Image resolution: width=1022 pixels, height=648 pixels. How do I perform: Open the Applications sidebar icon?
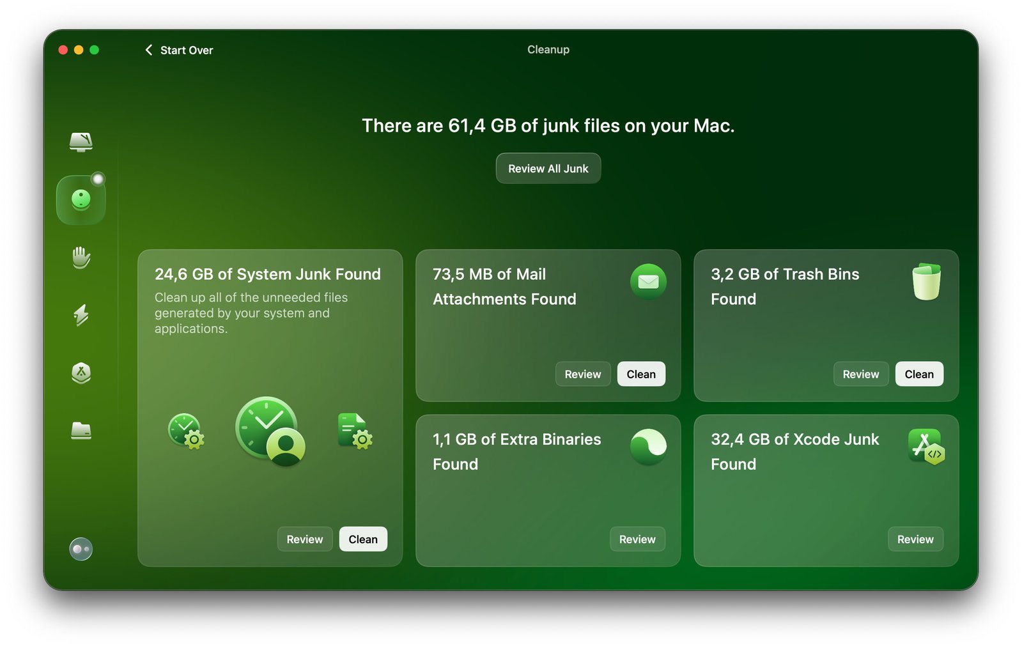pos(81,373)
